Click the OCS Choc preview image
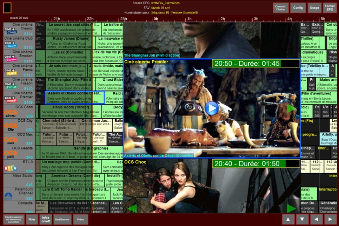The height and width of the screenshot is (226, 339). (x=212, y=186)
